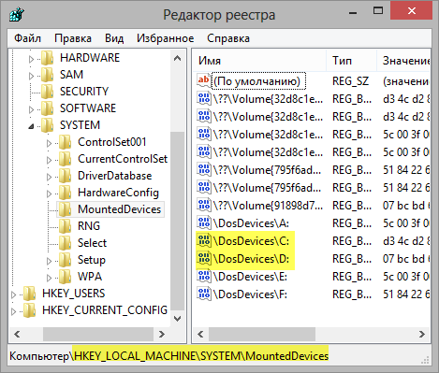Click the Имя column header
Screen dimensions: 439x373
click(260, 61)
